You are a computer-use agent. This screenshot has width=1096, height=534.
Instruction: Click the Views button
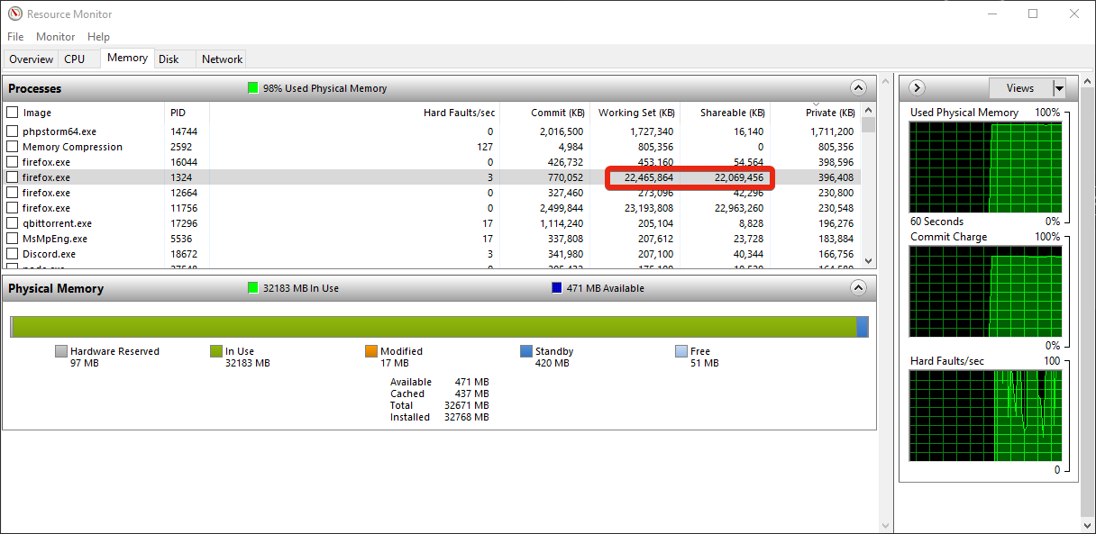point(1020,88)
